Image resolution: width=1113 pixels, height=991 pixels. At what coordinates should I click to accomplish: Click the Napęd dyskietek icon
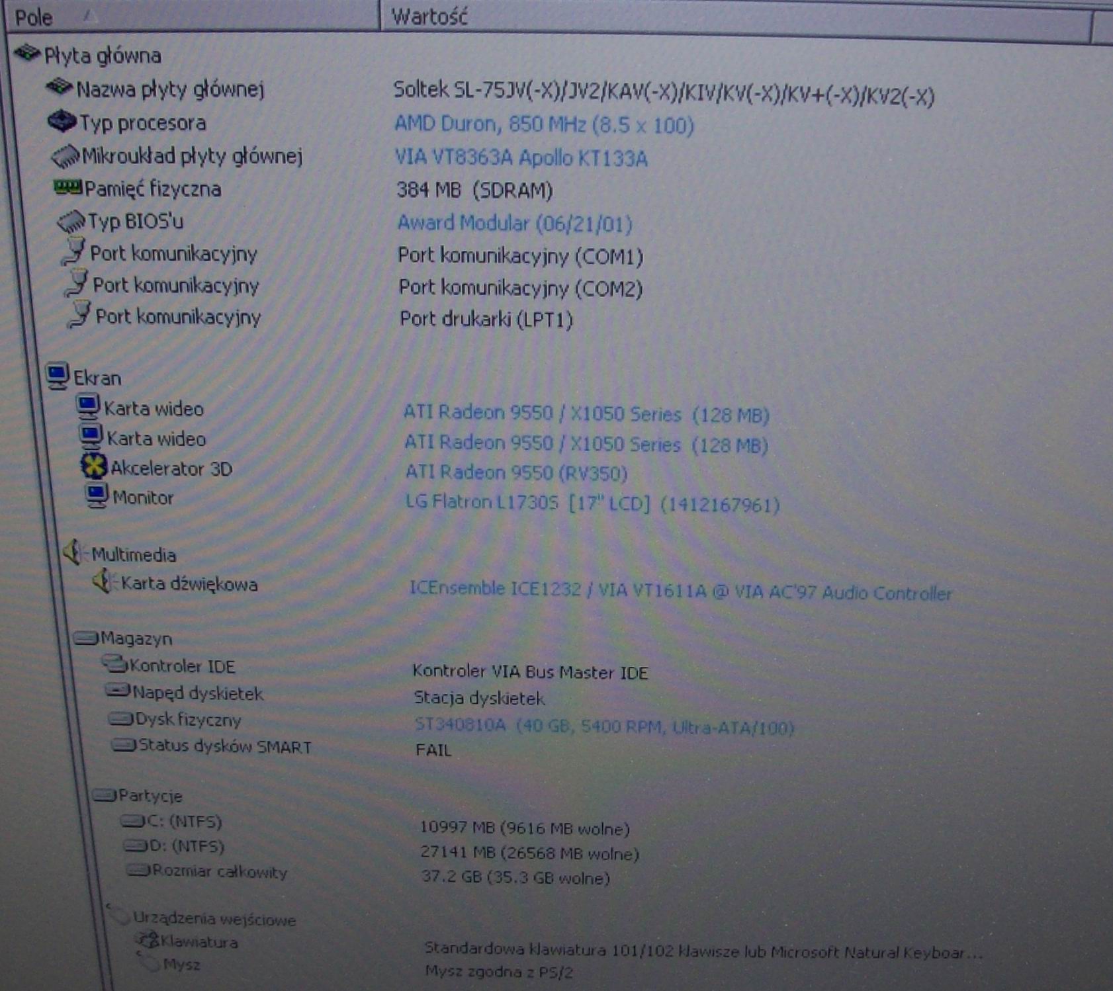point(118,691)
